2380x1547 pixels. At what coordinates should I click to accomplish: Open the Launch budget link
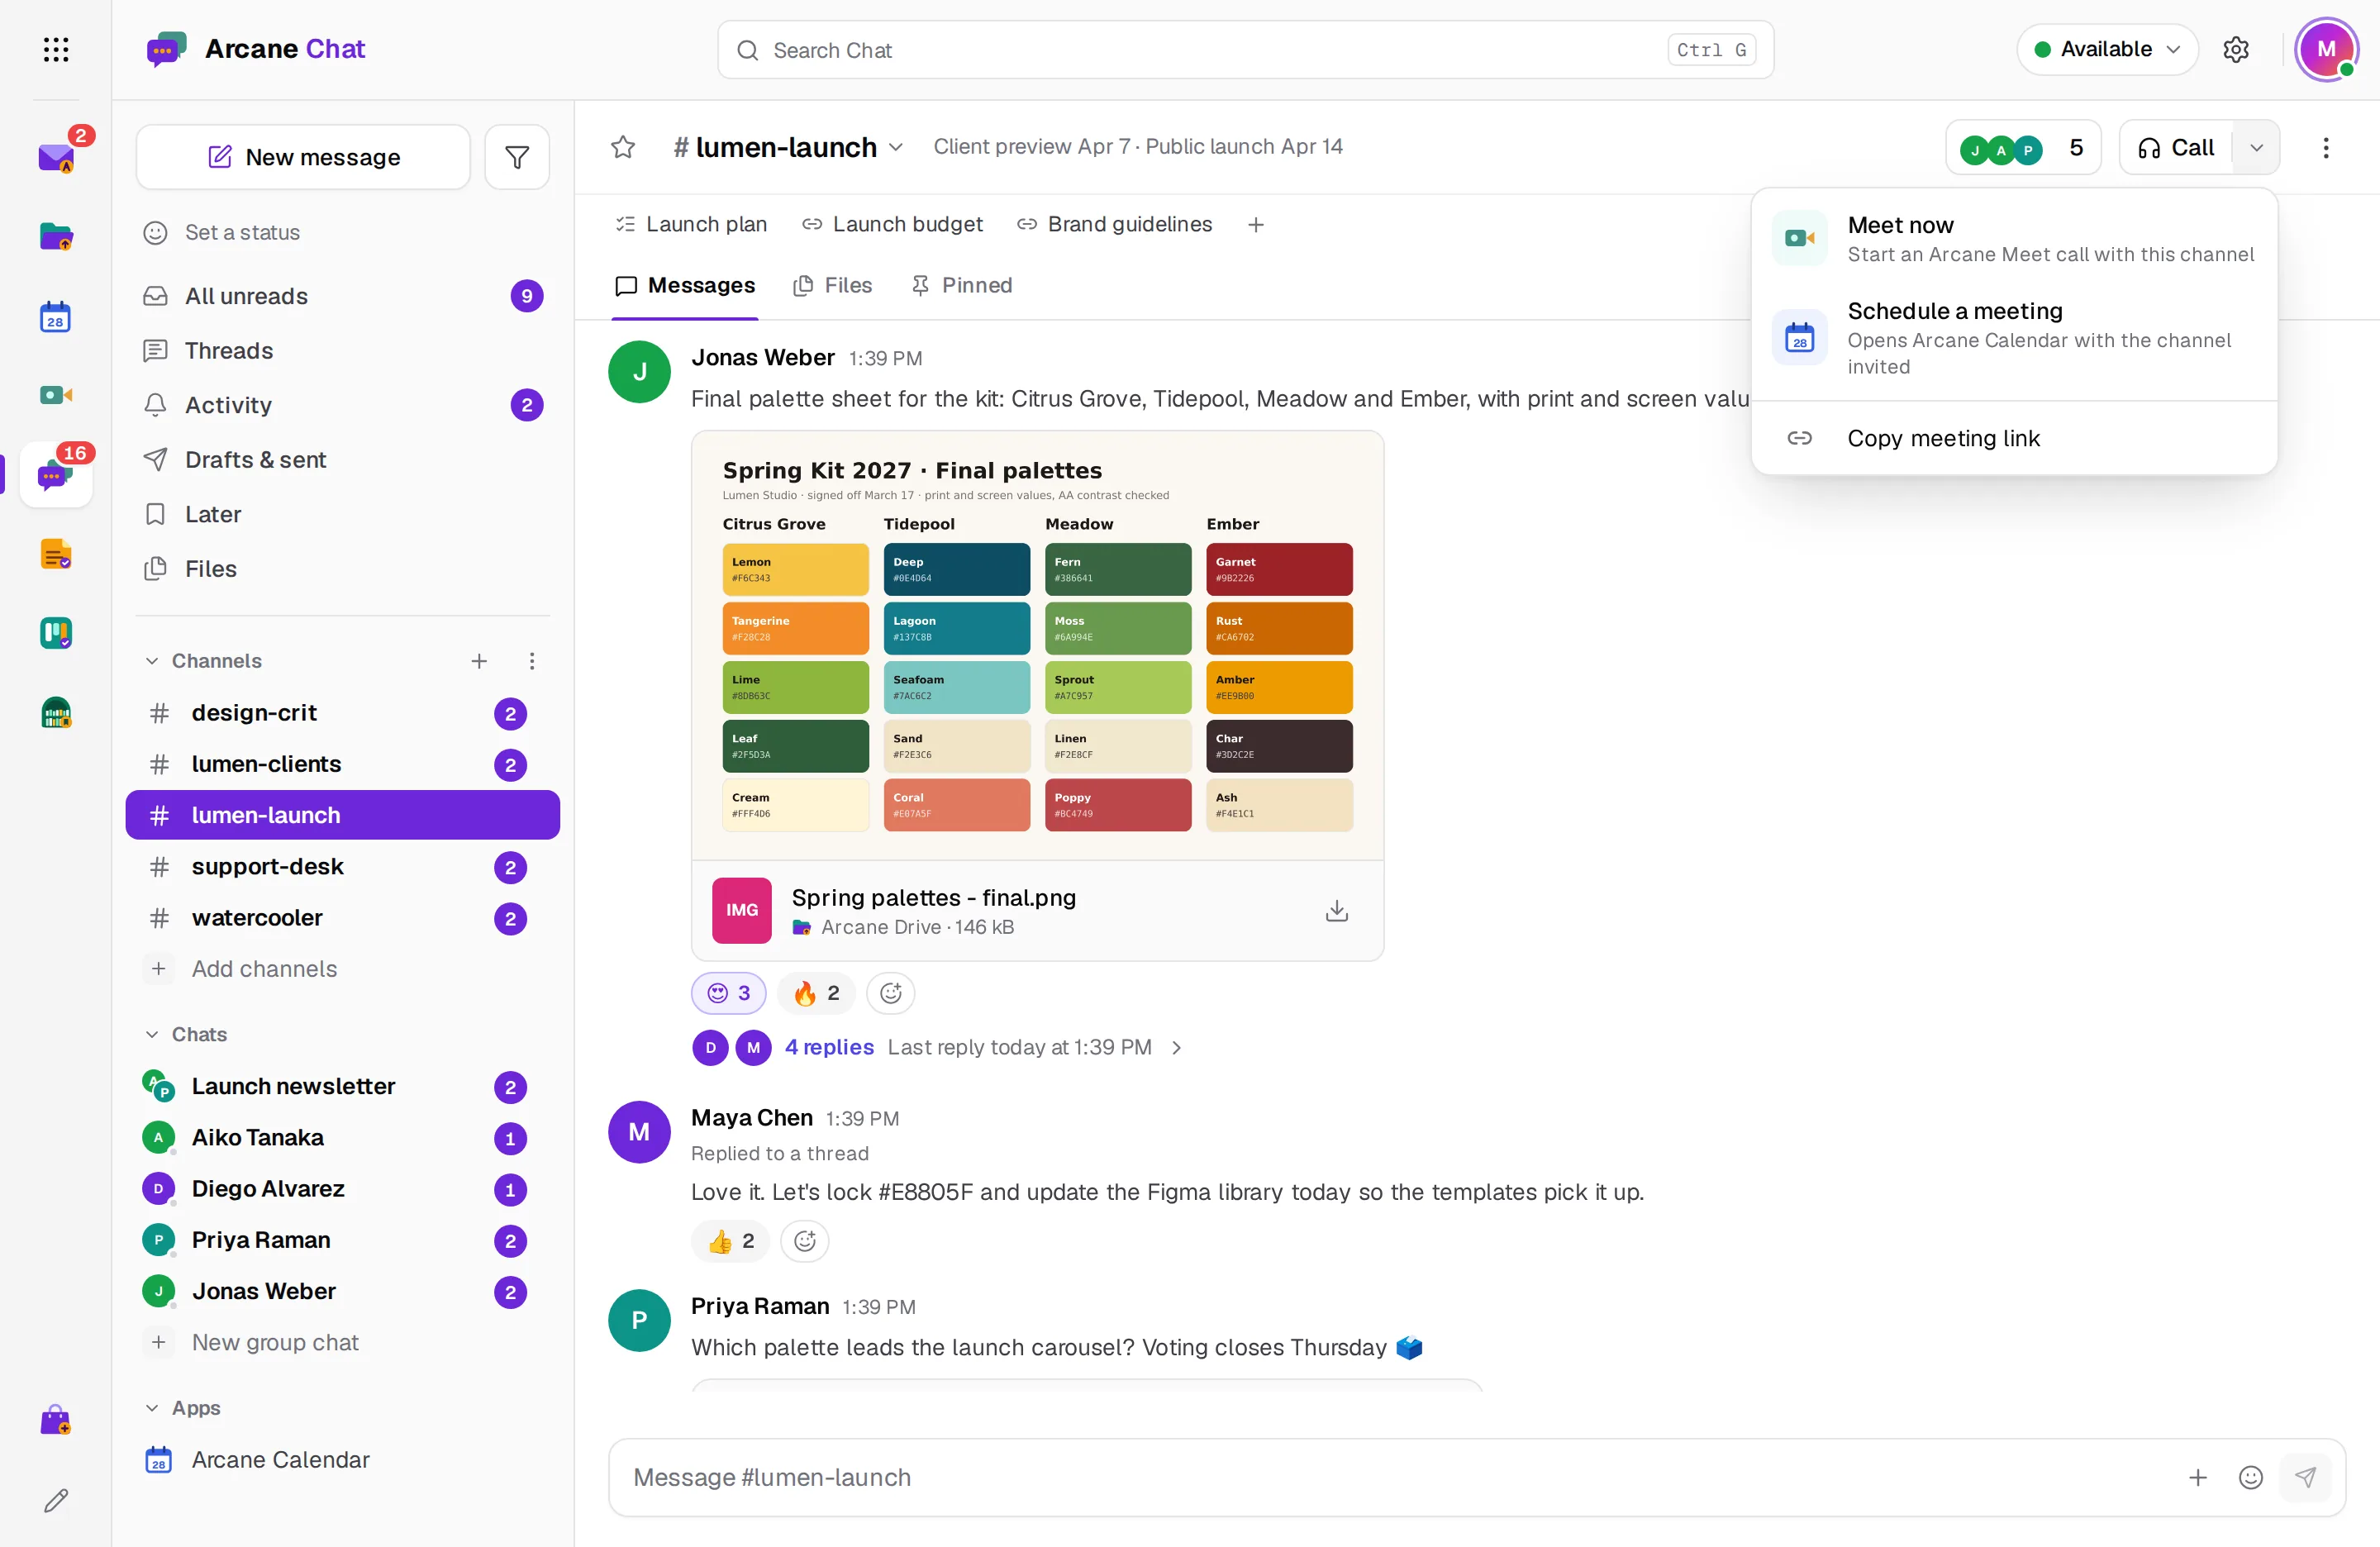[x=893, y=225]
